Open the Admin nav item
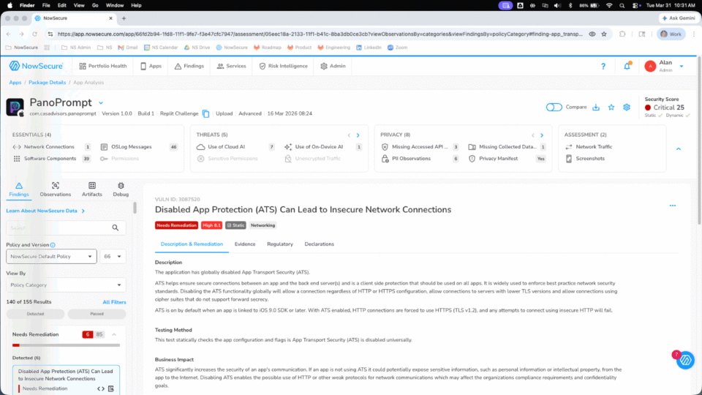The height and width of the screenshot is (395, 702). click(x=333, y=67)
